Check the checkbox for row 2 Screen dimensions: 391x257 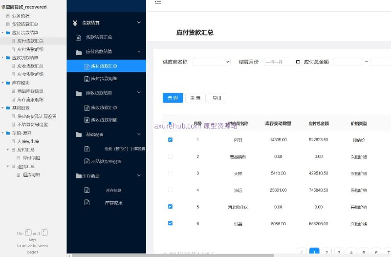coord(170,156)
